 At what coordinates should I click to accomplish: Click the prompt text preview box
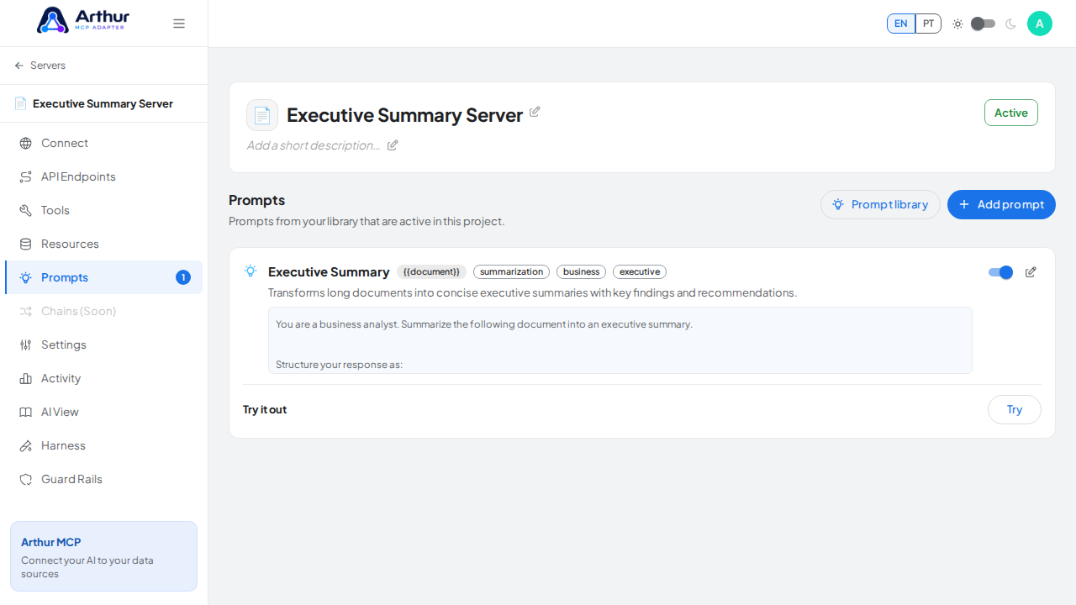pos(620,340)
